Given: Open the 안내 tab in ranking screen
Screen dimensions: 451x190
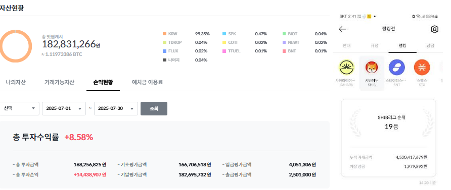Looking at the screenshot, I should (x=346, y=45).
